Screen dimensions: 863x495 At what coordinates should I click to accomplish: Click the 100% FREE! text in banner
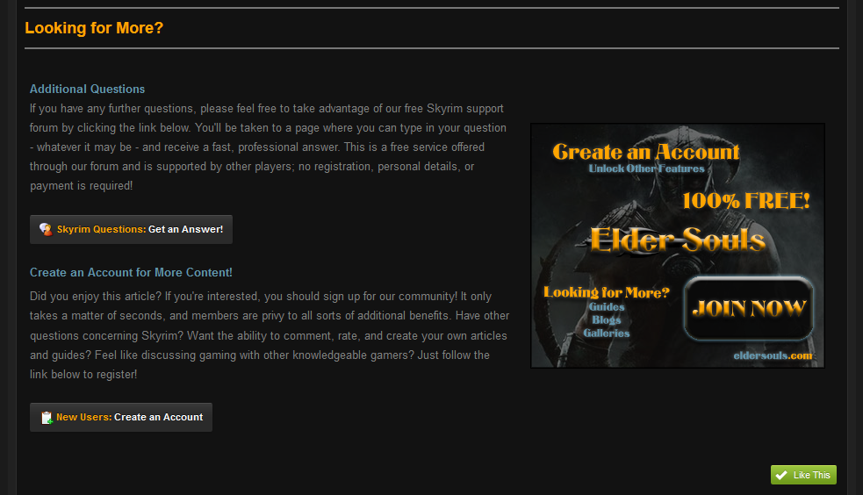tap(745, 200)
